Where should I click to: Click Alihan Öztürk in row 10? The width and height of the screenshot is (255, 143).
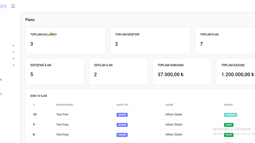coord(174,114)
